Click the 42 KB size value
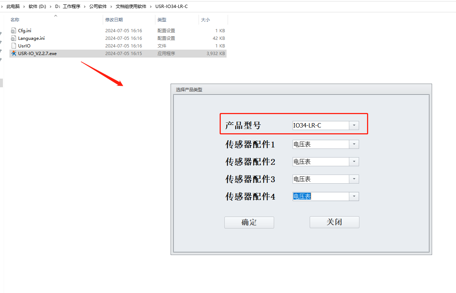 219,38
